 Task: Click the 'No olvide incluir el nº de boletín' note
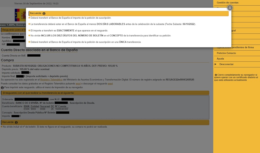tap(55, 127)
